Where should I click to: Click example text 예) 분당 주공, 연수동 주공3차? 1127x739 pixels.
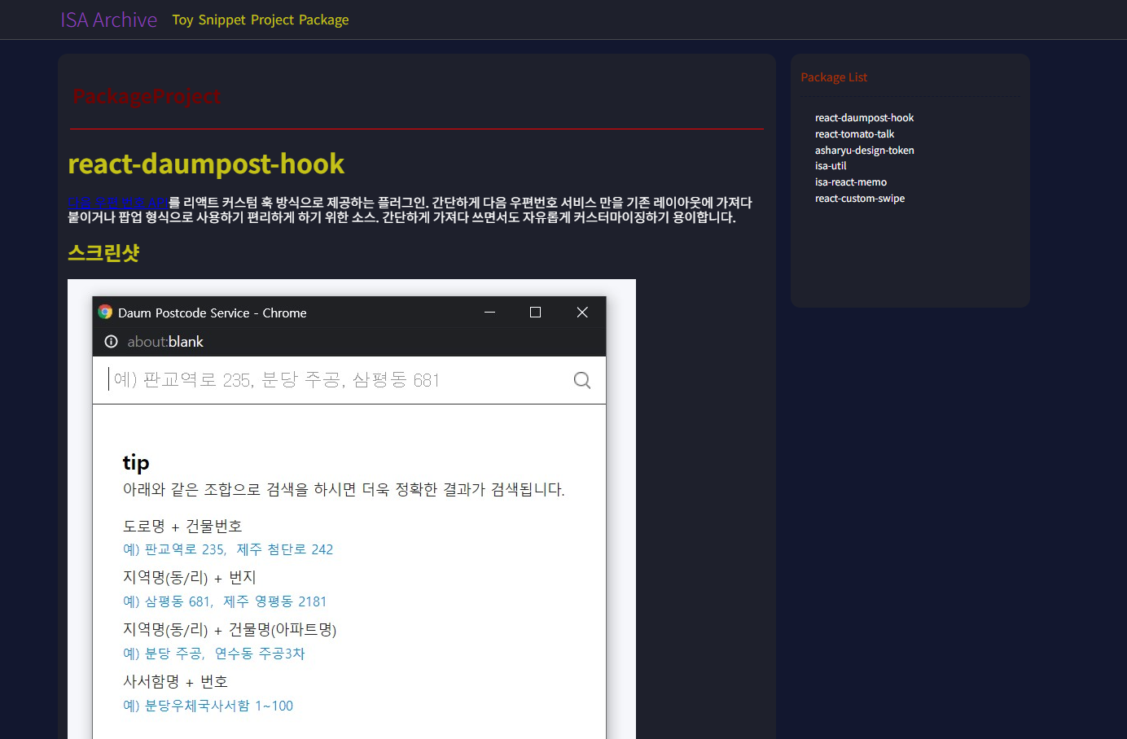coord(214,654)
